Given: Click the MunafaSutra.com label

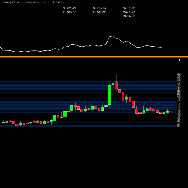Looking at the screenshot, I should click(36, 2).
